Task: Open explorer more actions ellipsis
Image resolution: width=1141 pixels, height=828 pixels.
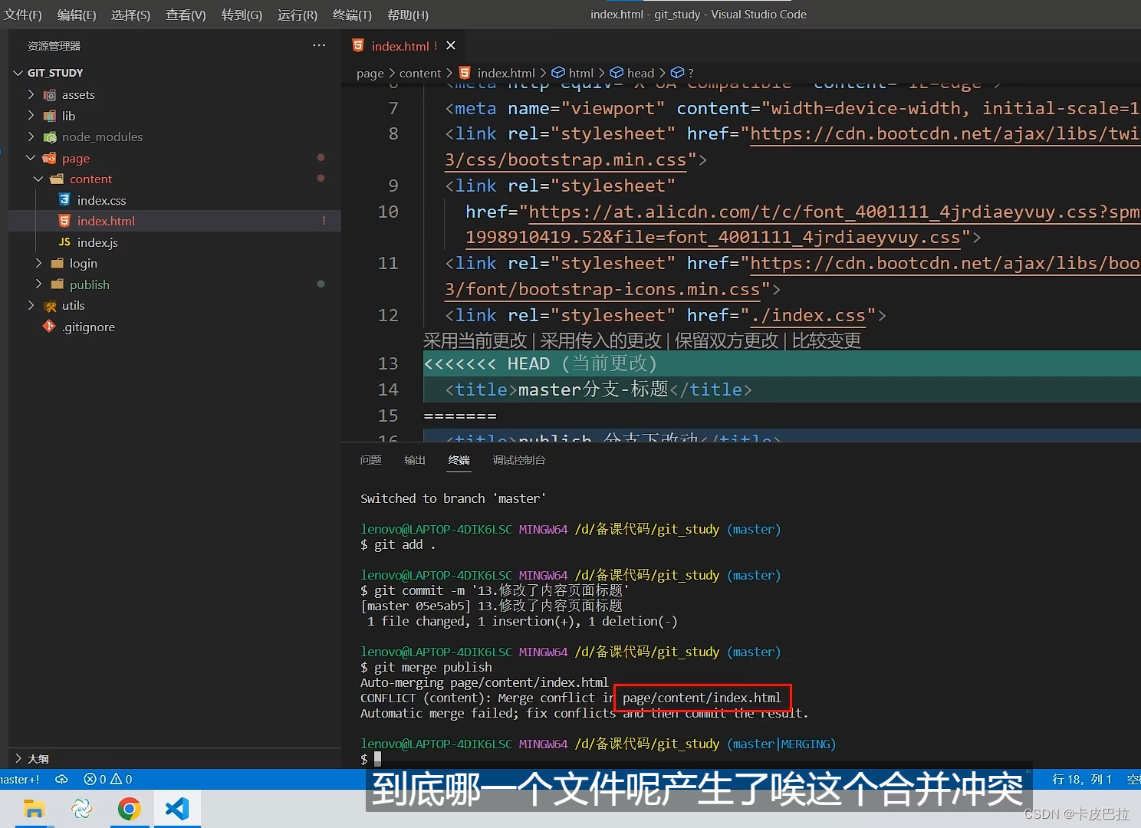Action: [319, 45]
